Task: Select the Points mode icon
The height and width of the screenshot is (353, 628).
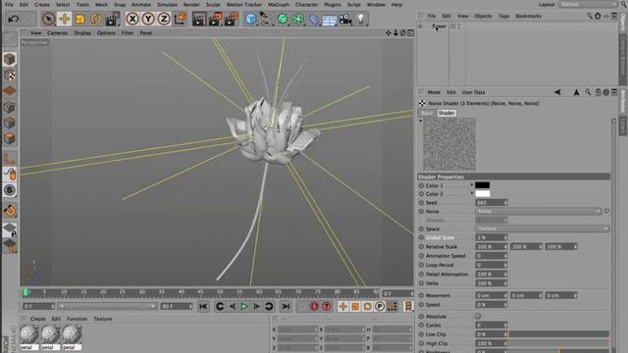Action: [10, 107]
